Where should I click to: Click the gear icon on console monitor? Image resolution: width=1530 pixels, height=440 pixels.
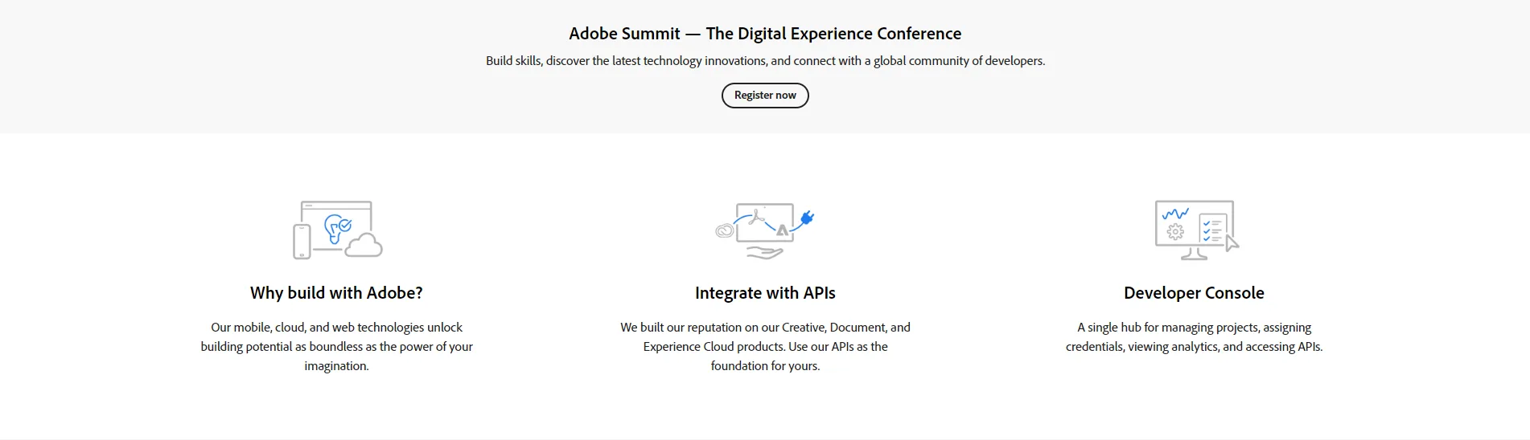1175,231
